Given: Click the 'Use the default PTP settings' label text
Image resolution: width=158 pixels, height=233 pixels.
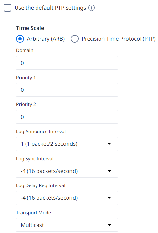Looking at the screenshot, I should [x=50, y=8].
